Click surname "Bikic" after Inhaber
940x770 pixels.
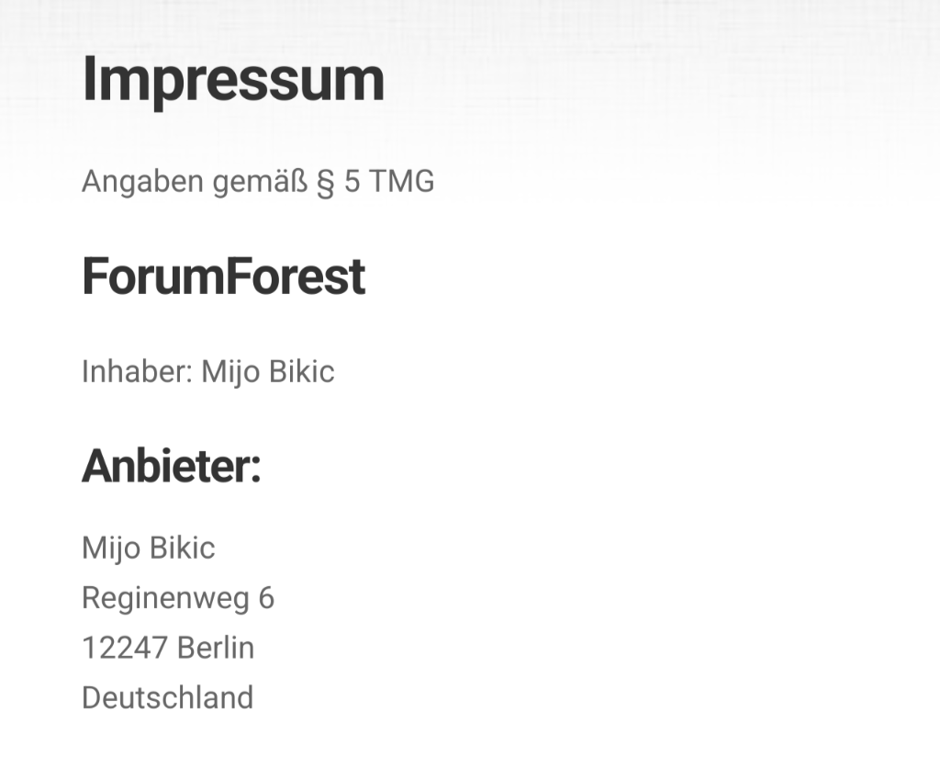click(302, 371)
